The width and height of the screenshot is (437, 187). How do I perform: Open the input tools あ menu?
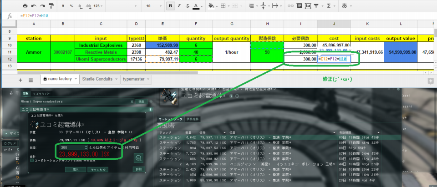tap(344, 6)
